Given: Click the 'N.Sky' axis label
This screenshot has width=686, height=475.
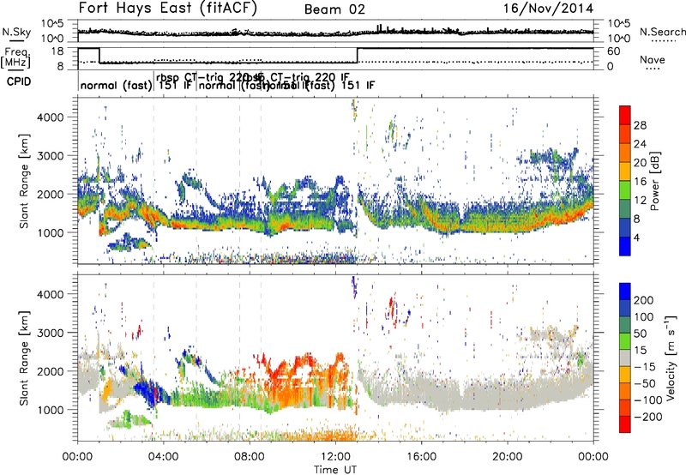Looking at the screenshot, I should point(16,32).
